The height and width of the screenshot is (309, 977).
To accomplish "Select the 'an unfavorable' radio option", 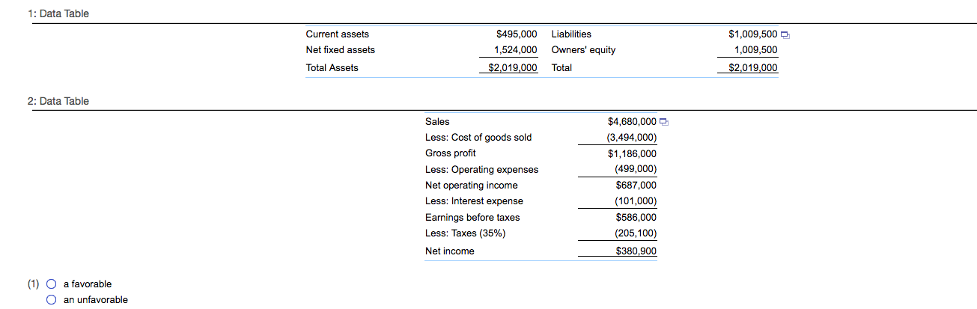I will point(51,300).
